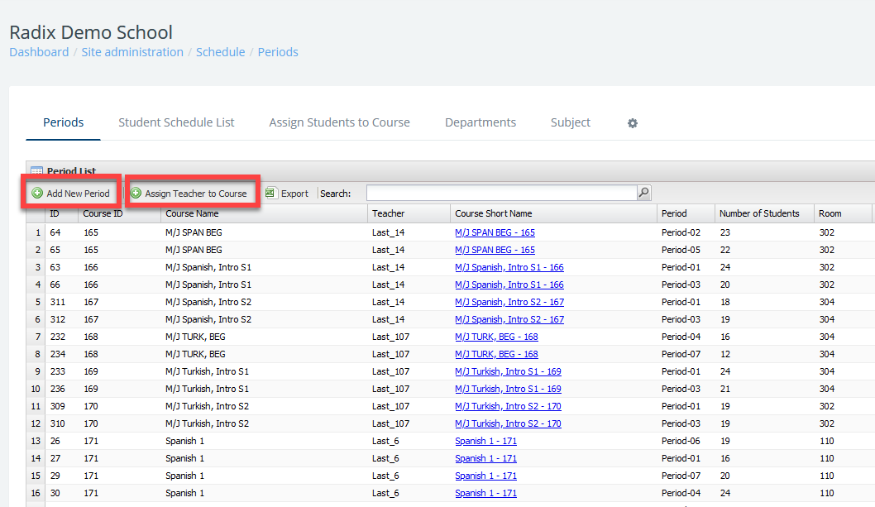Select the Subject tab
Viewport: 875px width, 507px height.
tap(570, 122)
